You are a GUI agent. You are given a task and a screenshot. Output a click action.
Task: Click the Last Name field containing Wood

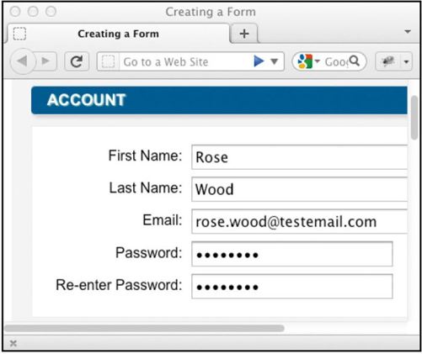[x=299, y=189]
